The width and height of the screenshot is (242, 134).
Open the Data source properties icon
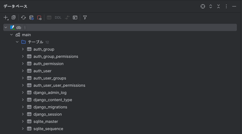coord(31,17)
